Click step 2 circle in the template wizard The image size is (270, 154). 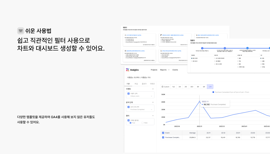coord(225,48)
